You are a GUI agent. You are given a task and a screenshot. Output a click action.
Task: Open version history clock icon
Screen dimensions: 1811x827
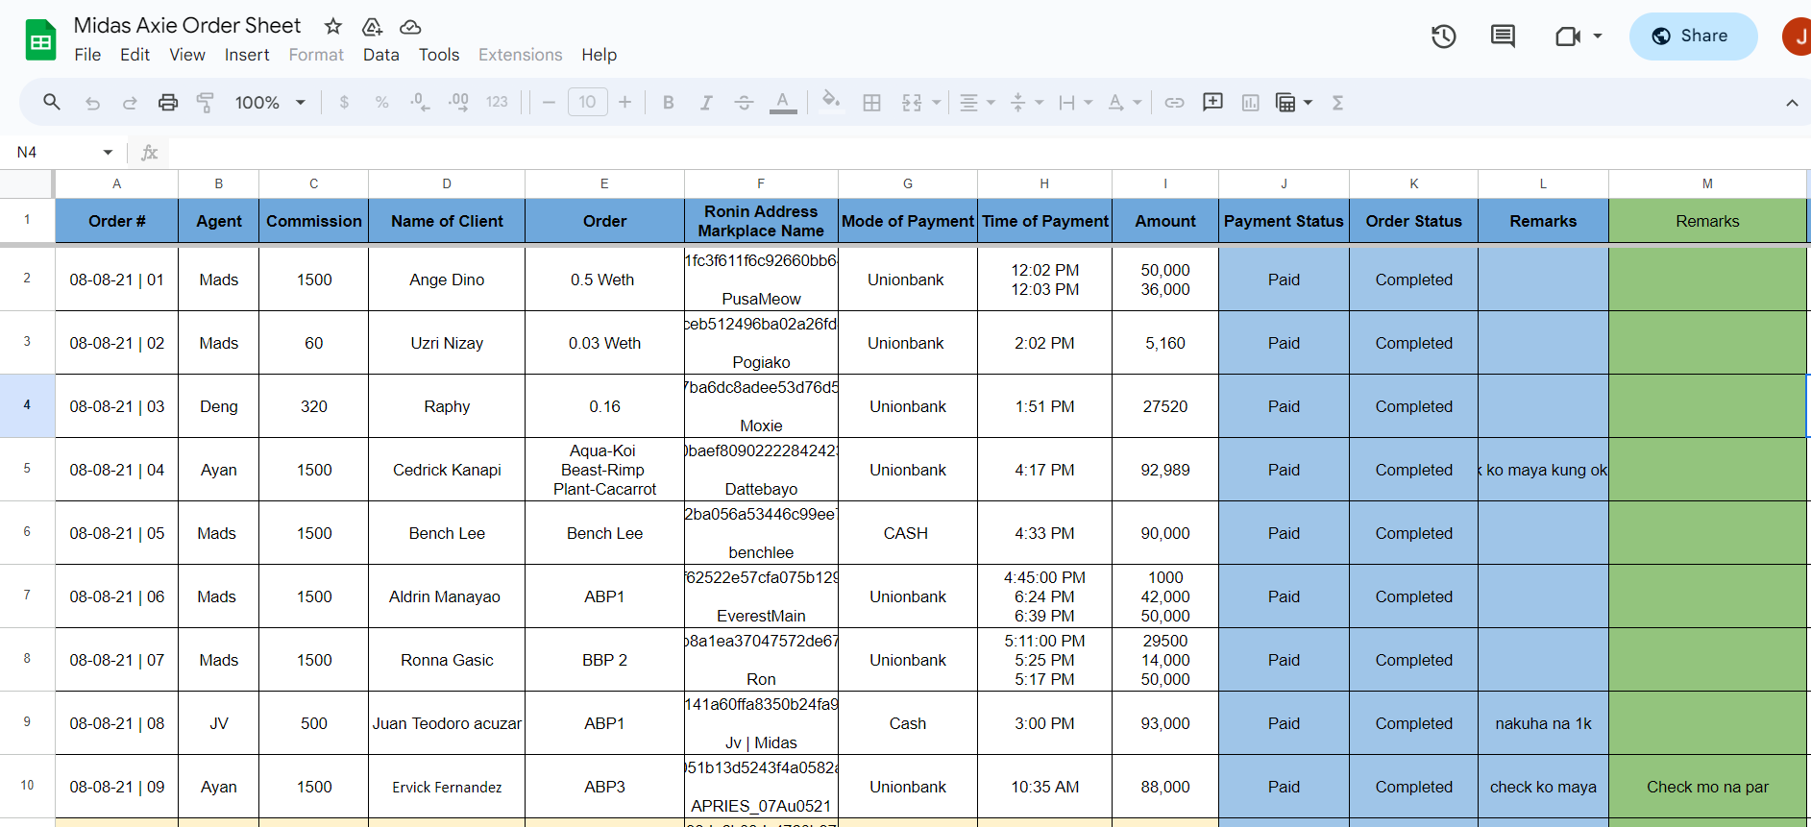coord(1443,36)
